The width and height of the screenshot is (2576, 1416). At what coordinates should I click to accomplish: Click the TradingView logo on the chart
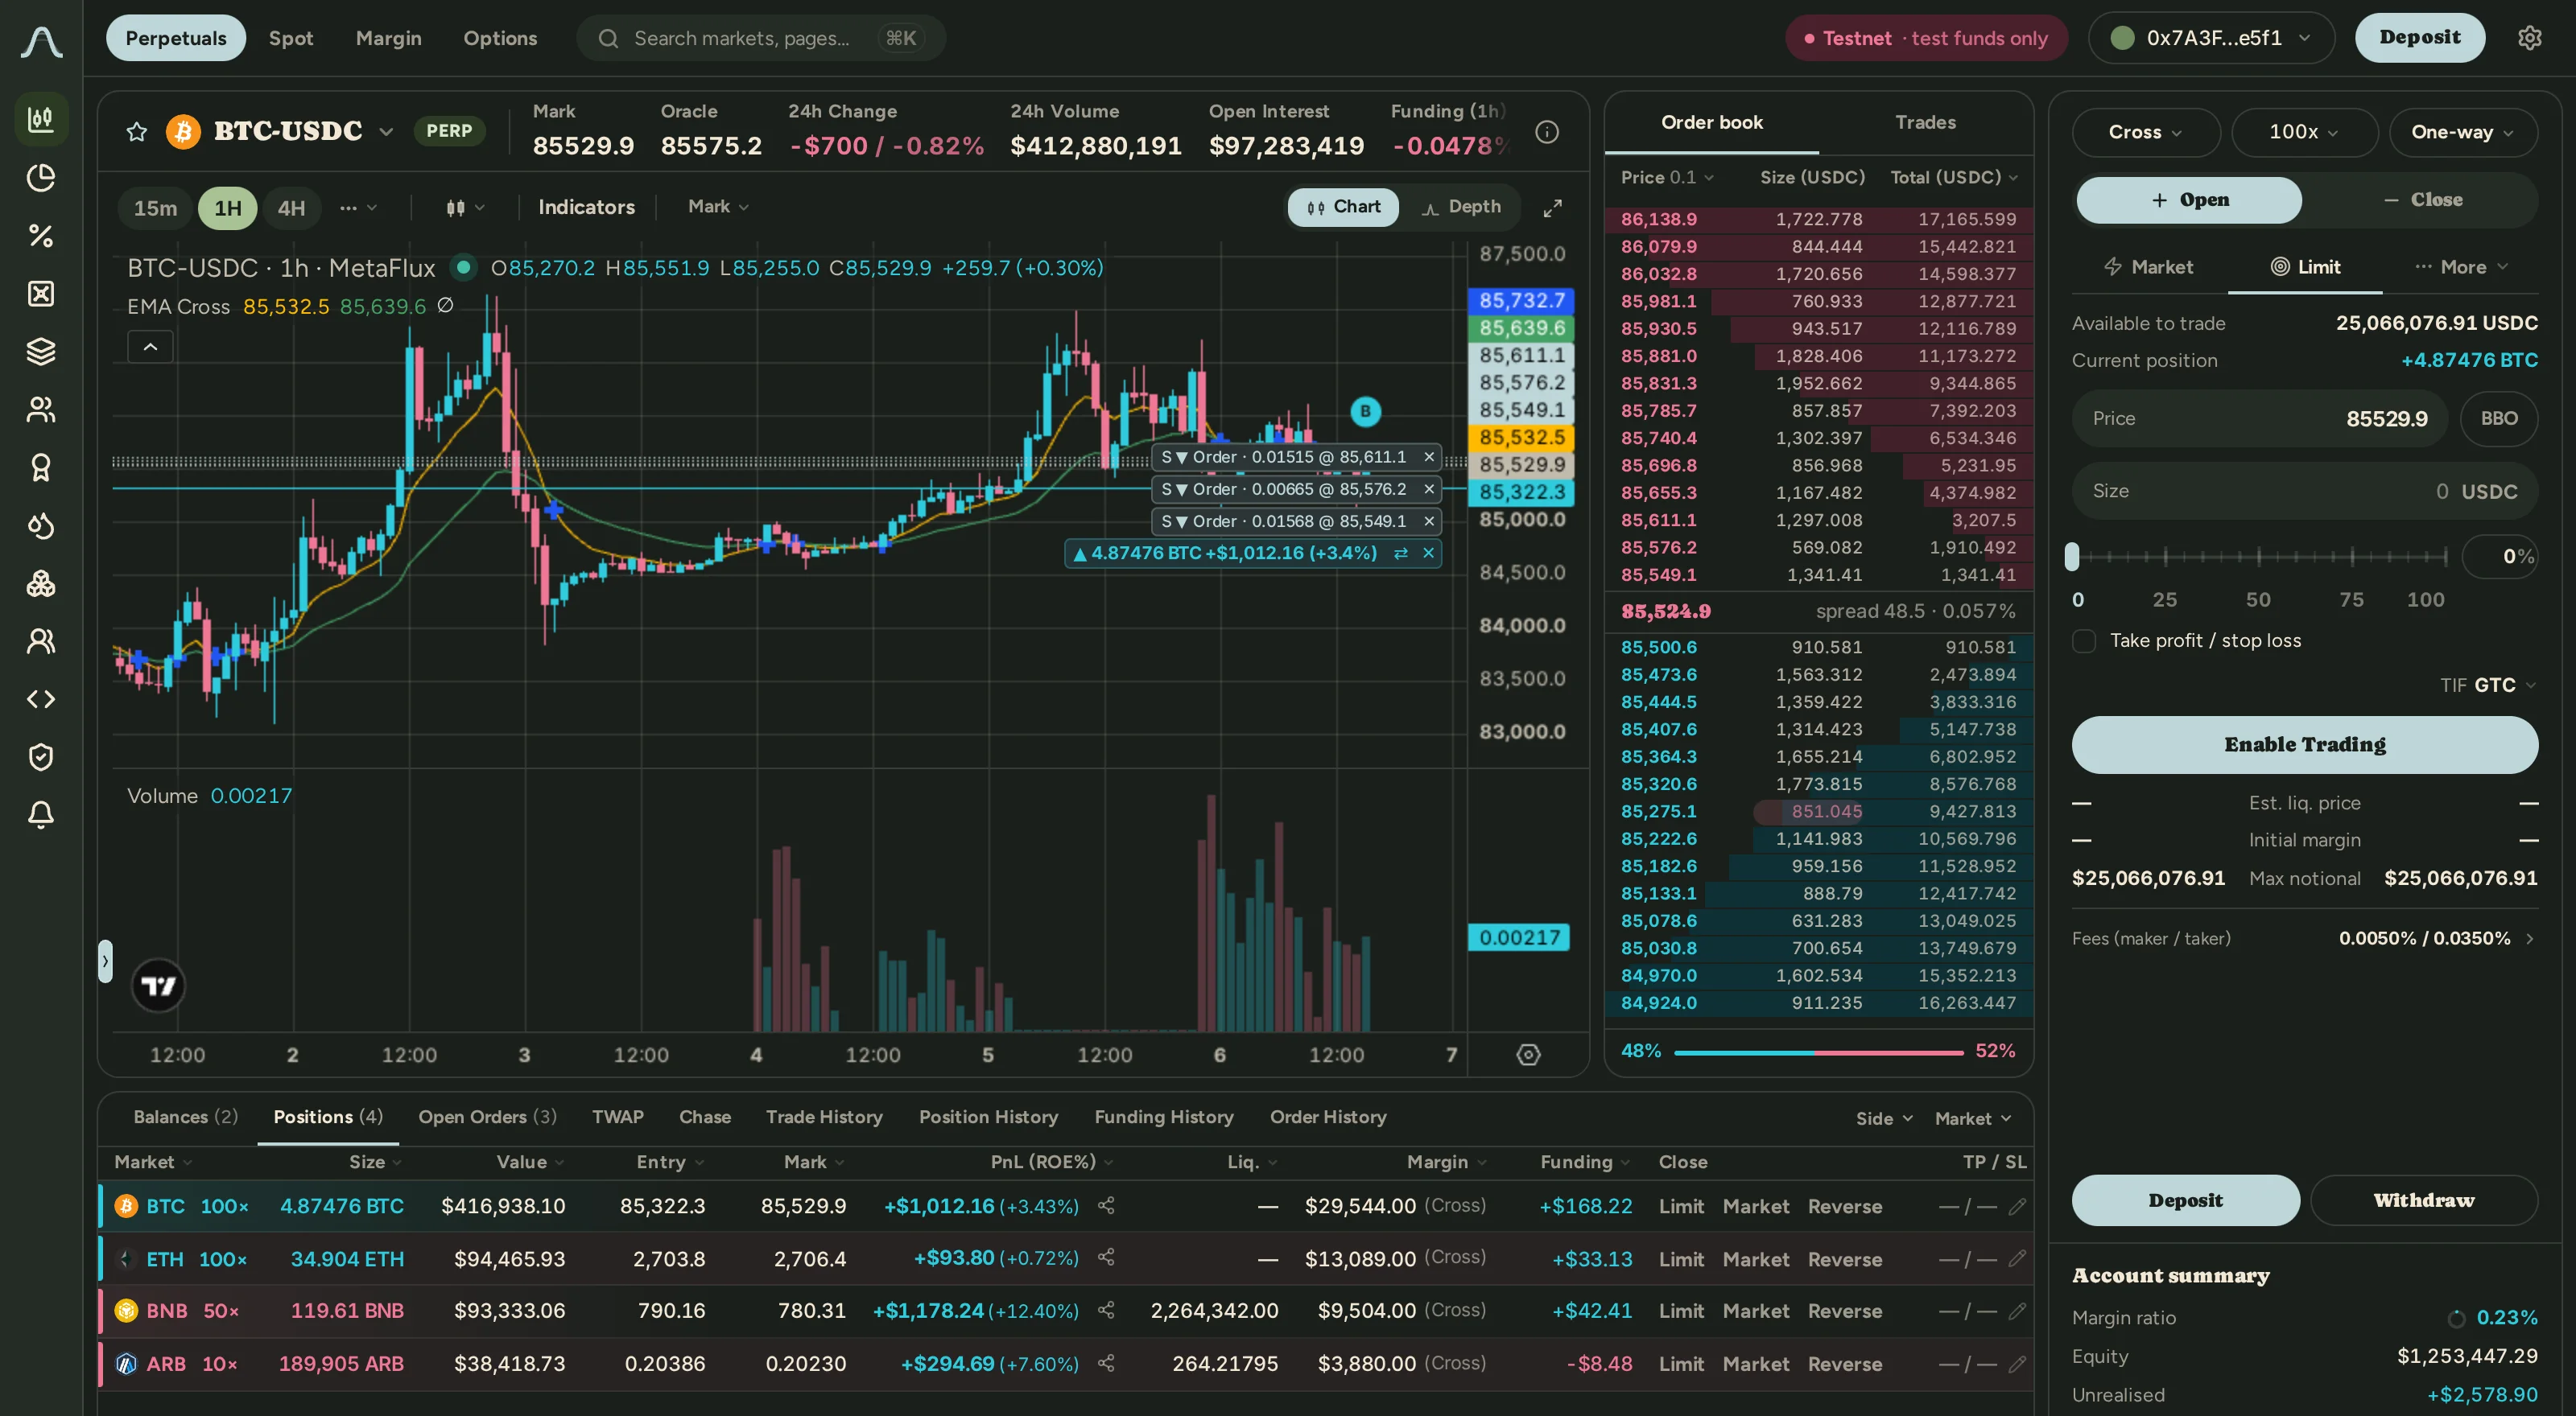coord(158,986)
